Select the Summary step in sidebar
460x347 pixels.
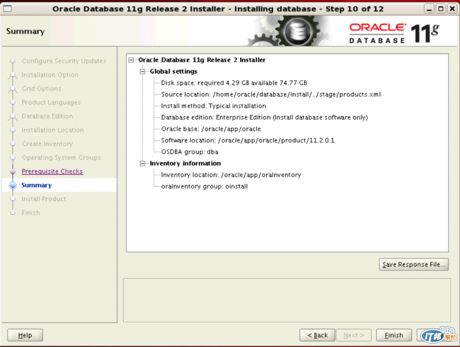coord(36,185)
